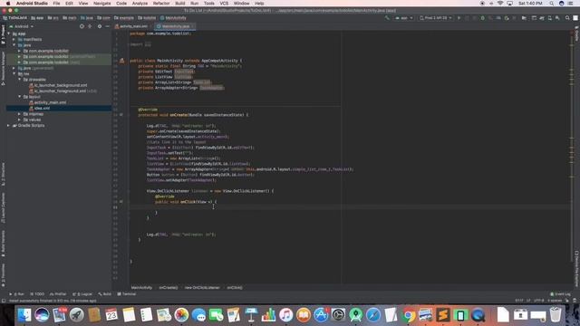The width and height of the screenshot is (580, 326).
Task: Open Google Chrome from the Dock
Action: pyautogui.click(x=408, y=315)
